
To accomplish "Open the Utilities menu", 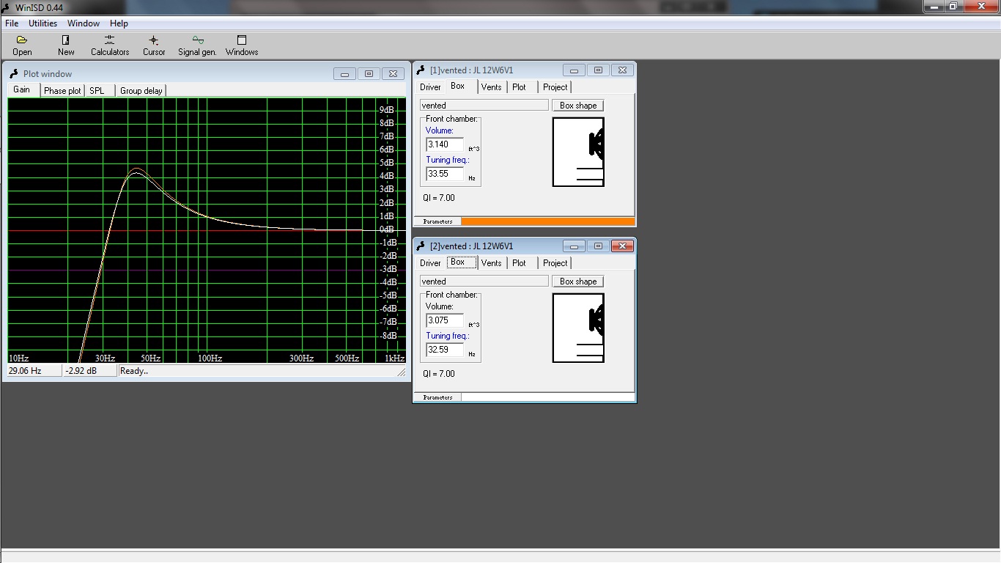I will (x=43, y=23).
